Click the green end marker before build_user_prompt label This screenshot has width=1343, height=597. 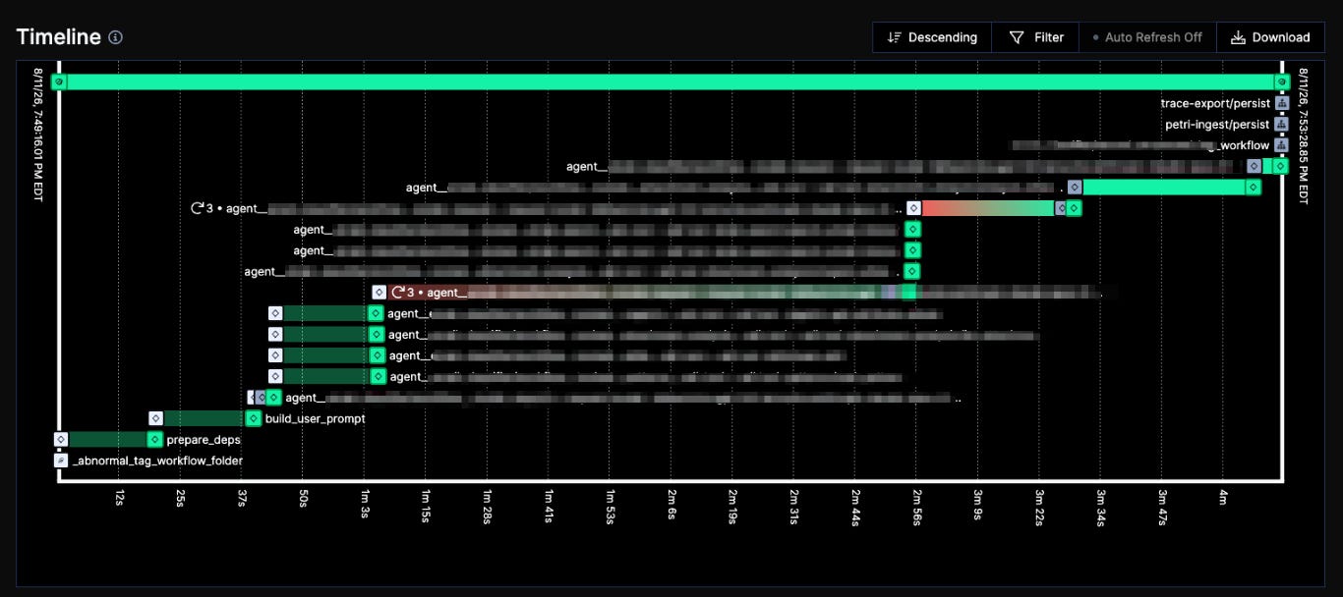tap(253, 418)
